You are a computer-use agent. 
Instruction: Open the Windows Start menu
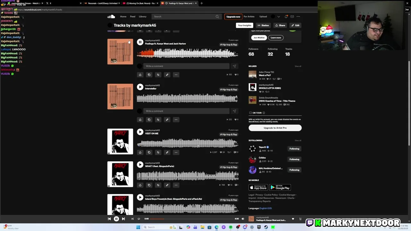(138, 227)
